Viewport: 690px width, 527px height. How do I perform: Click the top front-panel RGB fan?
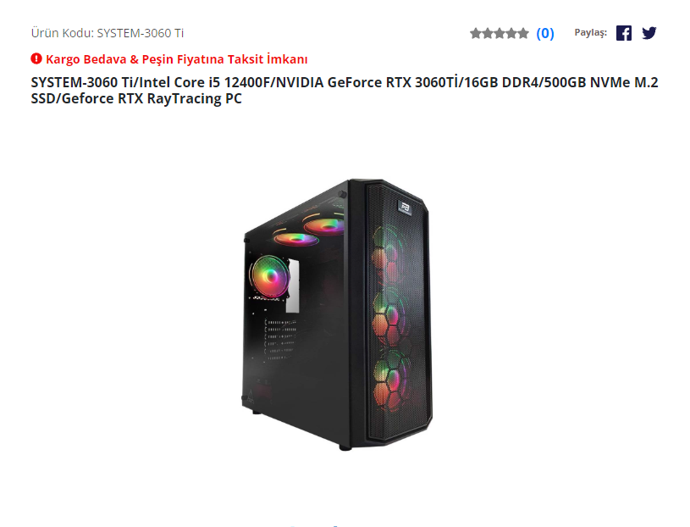(x=390, y=252)
